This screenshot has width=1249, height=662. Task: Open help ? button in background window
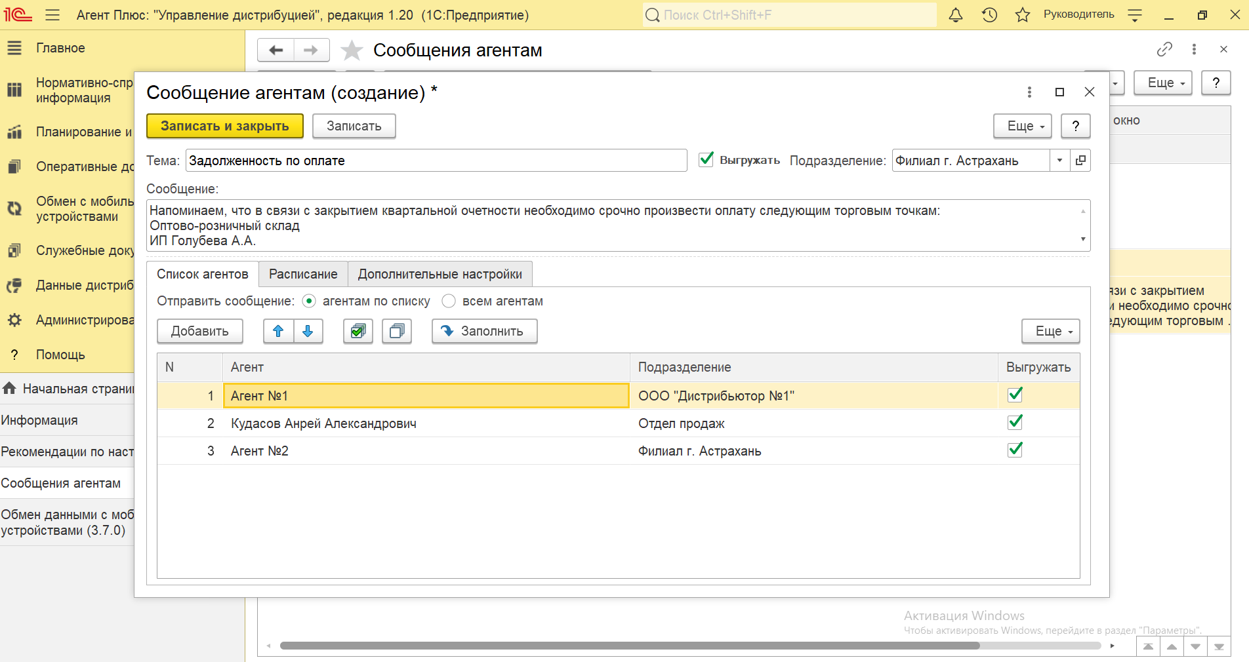(1216, 83)
